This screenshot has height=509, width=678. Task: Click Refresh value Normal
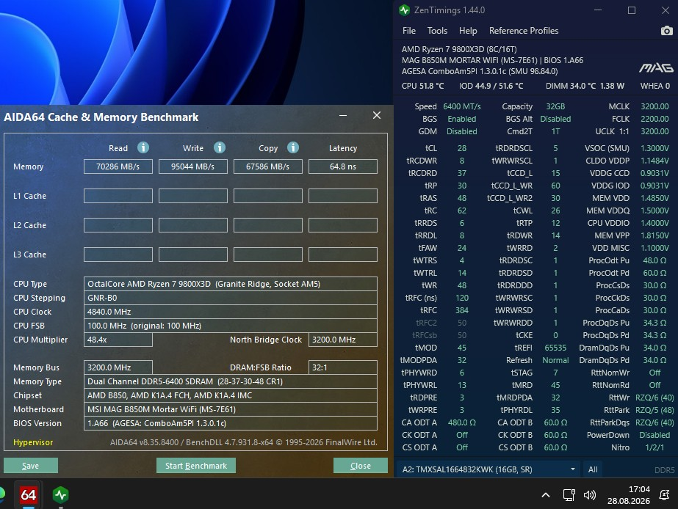click(555, 361)
